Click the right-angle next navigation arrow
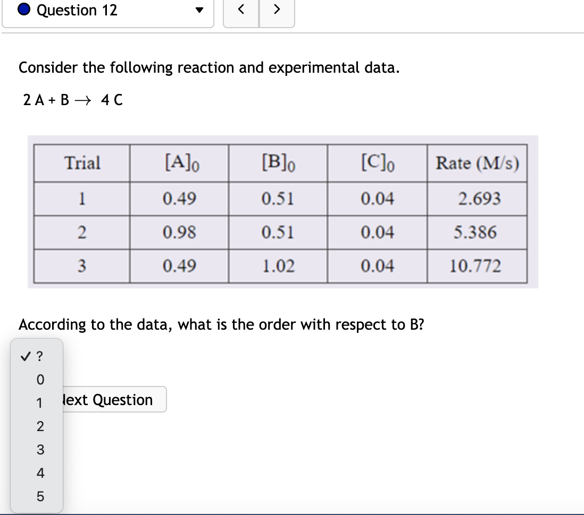The width and height of the screenshot is (584, 515). 277,10
